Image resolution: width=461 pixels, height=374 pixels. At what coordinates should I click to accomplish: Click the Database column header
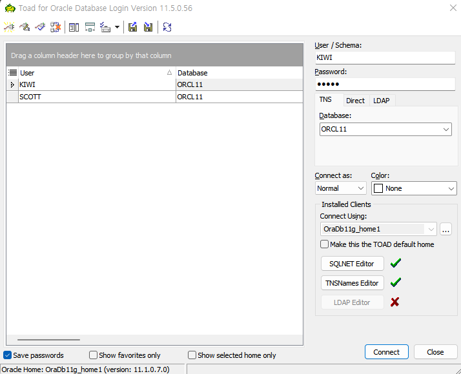240,73
